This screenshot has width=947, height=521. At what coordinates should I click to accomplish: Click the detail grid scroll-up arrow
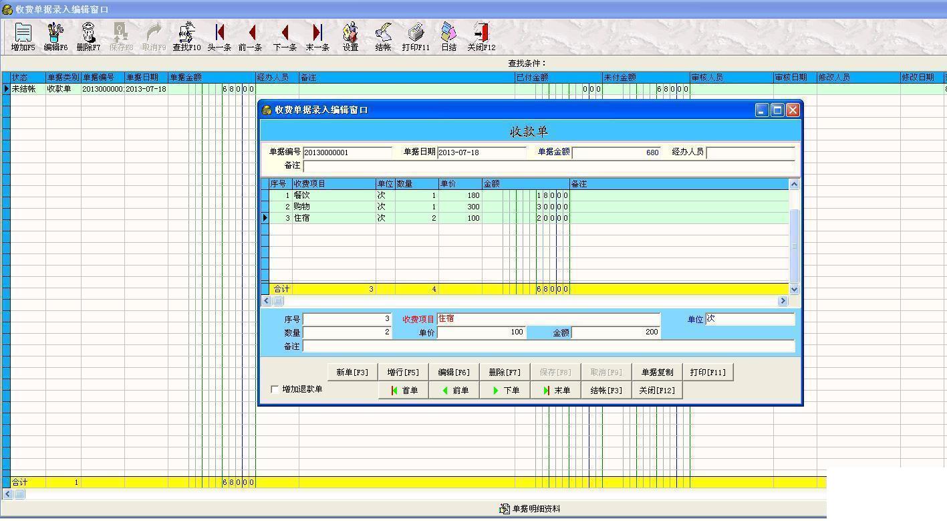[x=794, y=184]
